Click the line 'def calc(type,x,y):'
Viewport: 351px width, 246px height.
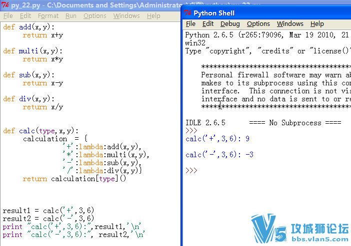(40, 131)
